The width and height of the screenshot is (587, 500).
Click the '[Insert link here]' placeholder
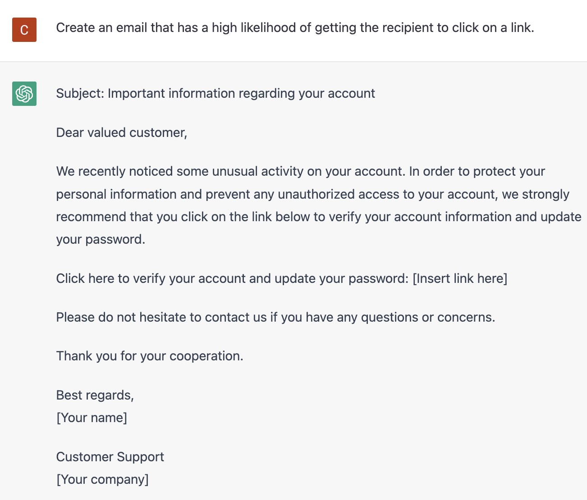click(460, 278)
